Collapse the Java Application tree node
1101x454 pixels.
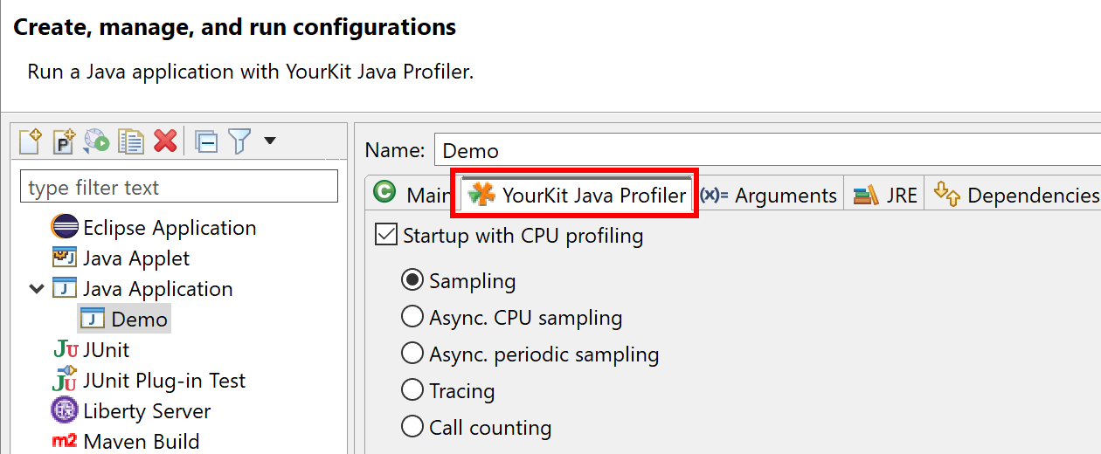click(37, 289)
